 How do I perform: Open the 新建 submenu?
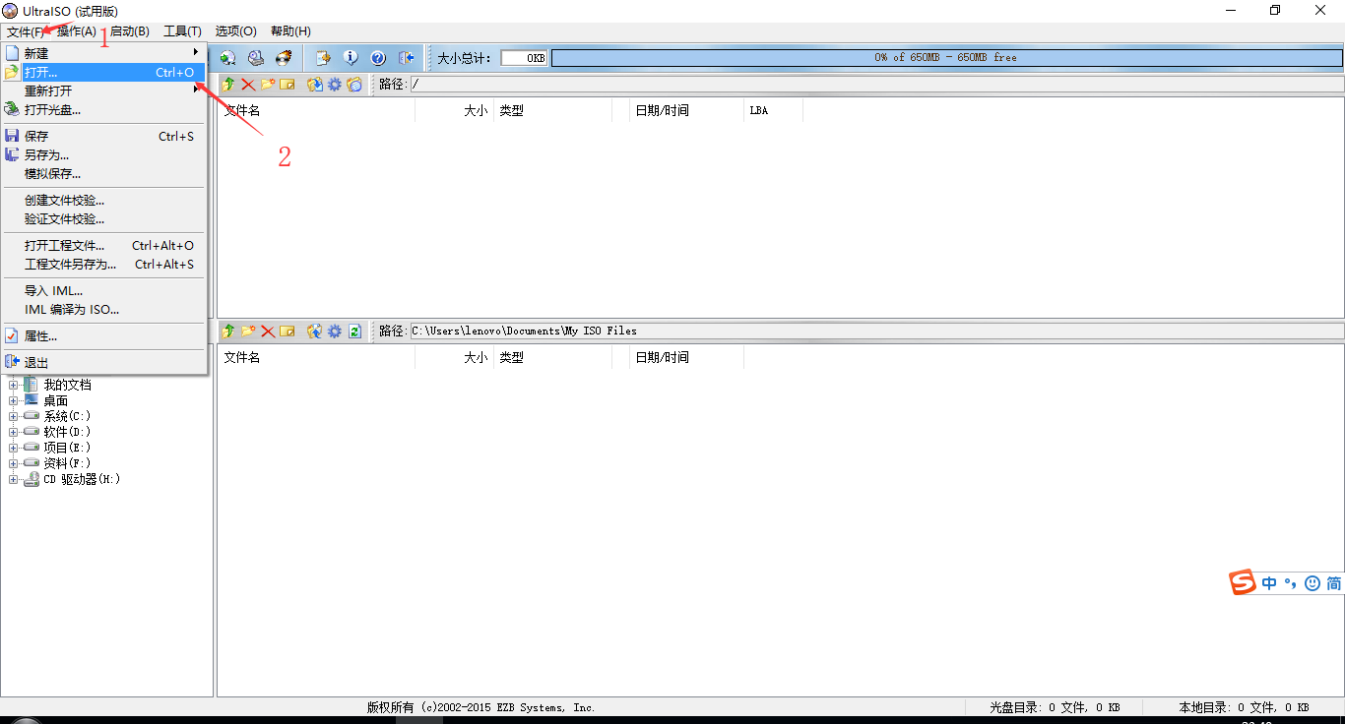[103, 53]
